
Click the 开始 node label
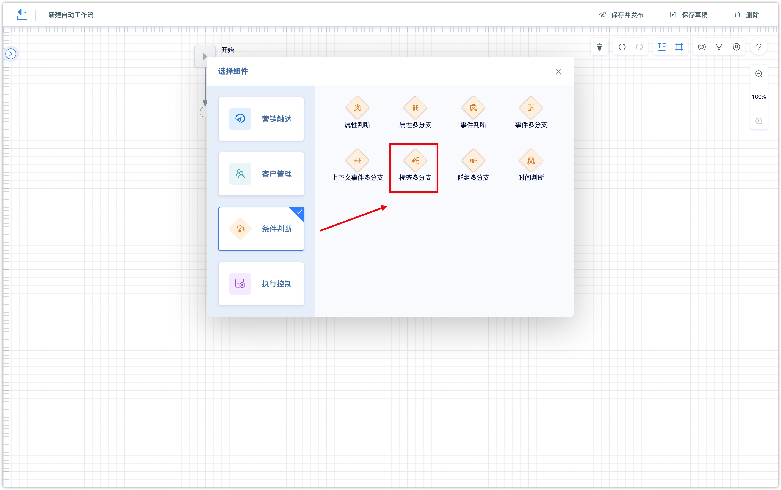[x=228, y=50]
